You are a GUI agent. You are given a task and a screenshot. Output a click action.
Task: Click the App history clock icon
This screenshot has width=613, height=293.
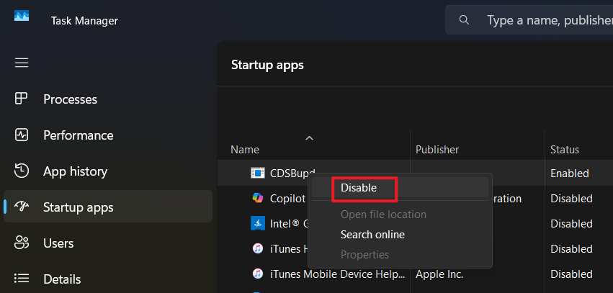(21, 171)
